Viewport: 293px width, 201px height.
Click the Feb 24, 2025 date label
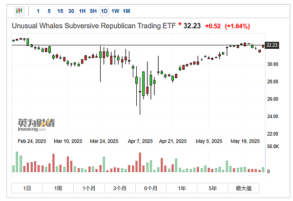point(32,141)
